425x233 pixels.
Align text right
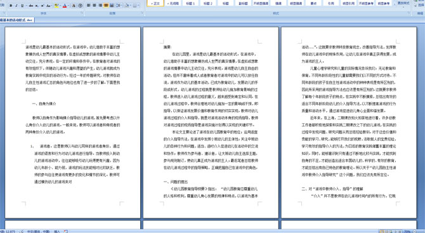[100, 5]
